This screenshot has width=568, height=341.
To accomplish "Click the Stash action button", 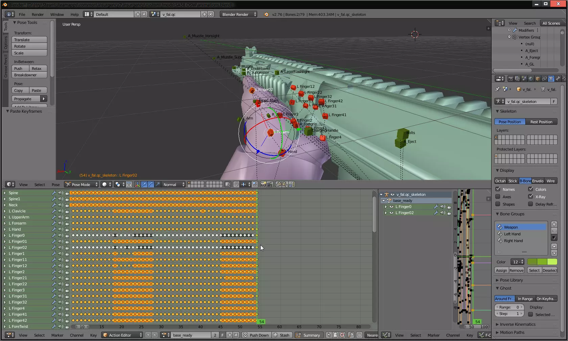I will pyautogui.click(x=281, y=335).
